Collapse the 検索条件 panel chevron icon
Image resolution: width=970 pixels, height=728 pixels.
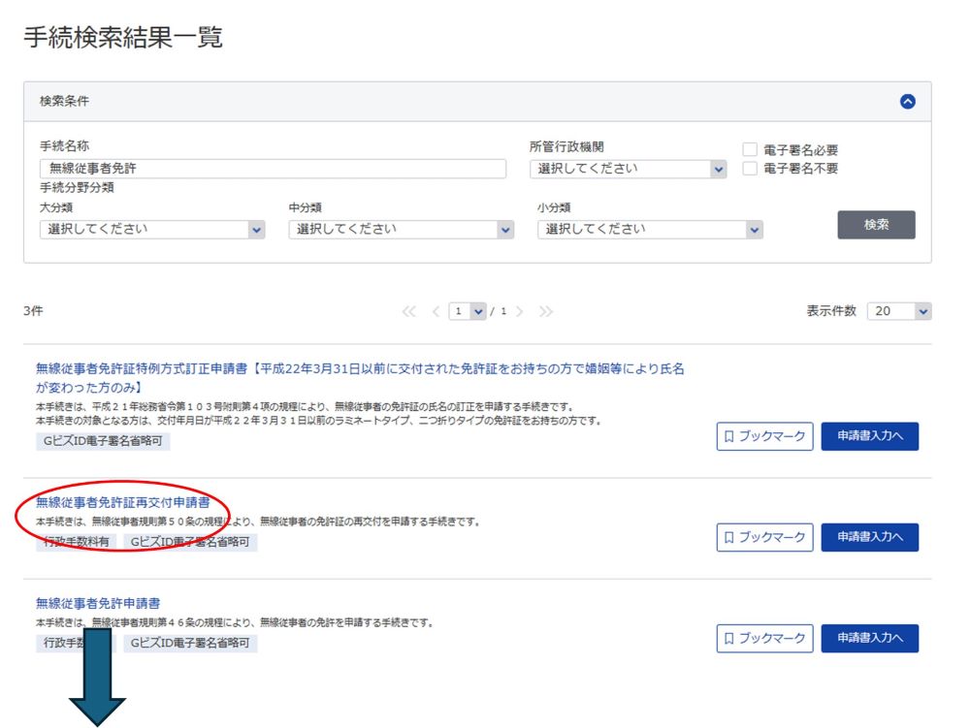(x=908, y=102)
